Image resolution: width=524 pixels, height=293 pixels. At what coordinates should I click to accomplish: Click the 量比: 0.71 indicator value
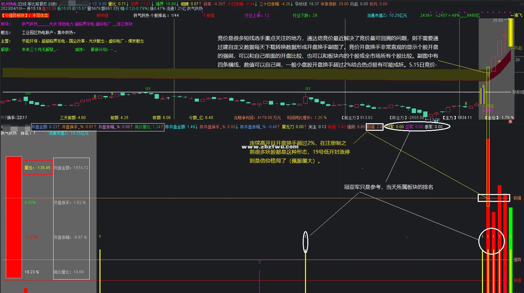click(117, 4)
